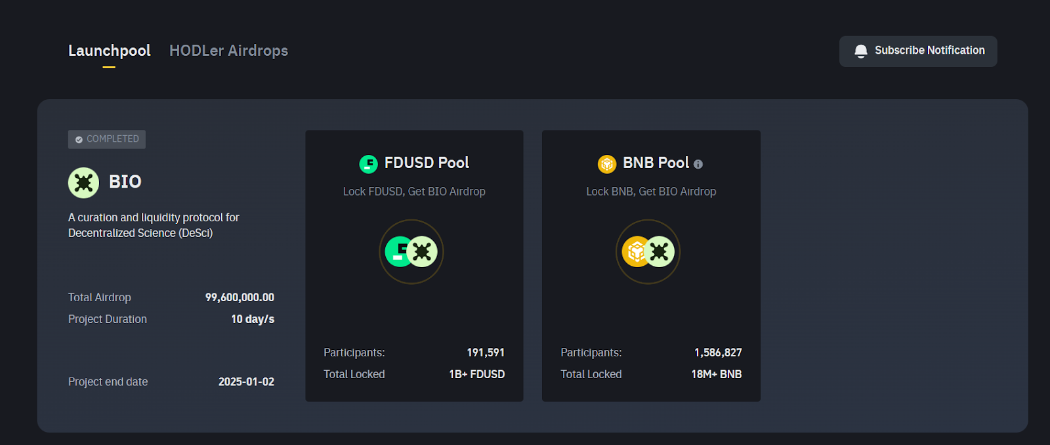Click the BNB-BIO paired coins graphic
Viewport: 1050px width, 445px height.
pos(648,251)
